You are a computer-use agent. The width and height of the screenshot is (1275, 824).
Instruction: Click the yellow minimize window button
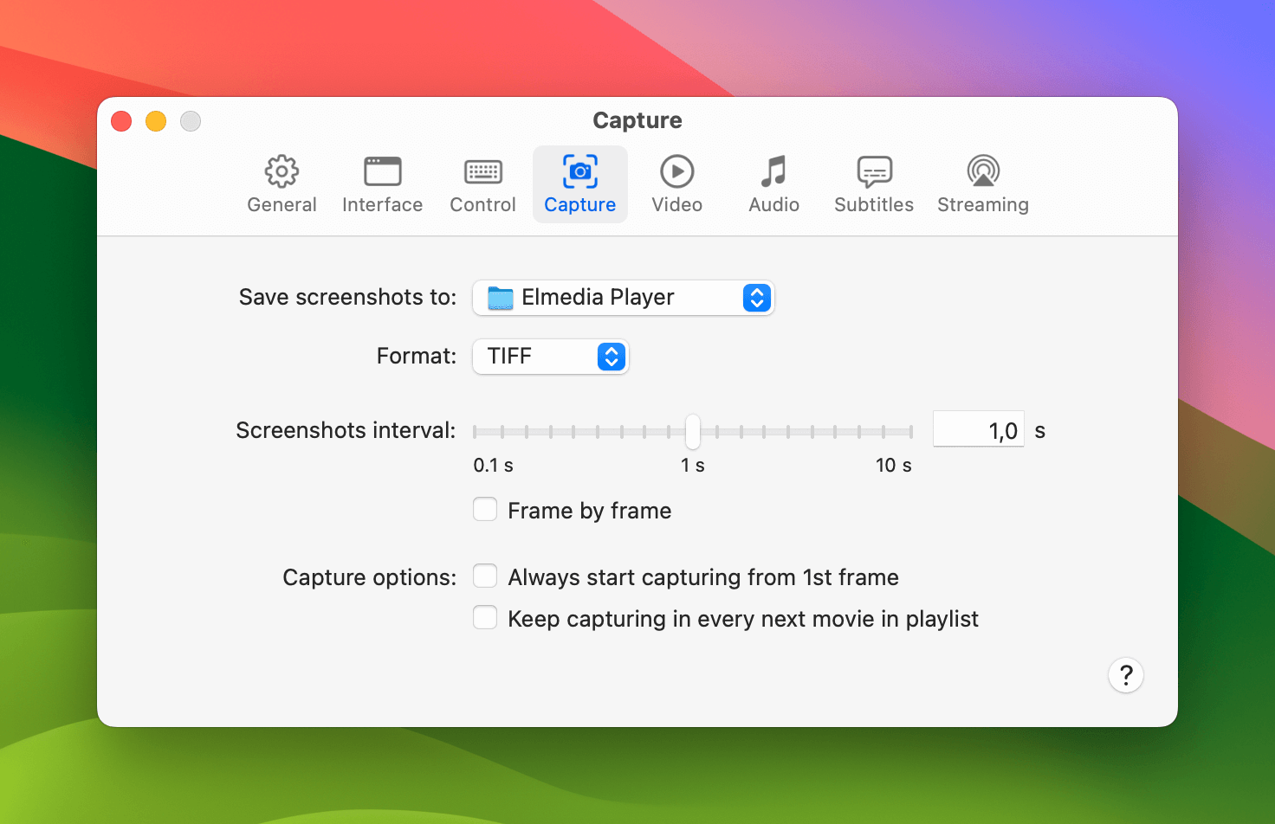pos(156,121)
